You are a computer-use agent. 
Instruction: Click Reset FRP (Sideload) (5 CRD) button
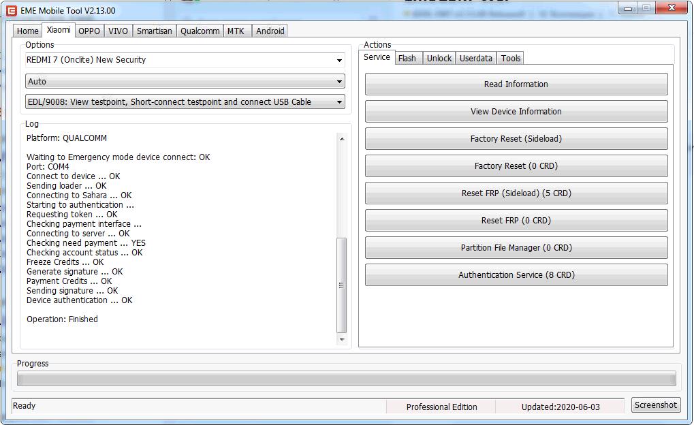(516, 193)
